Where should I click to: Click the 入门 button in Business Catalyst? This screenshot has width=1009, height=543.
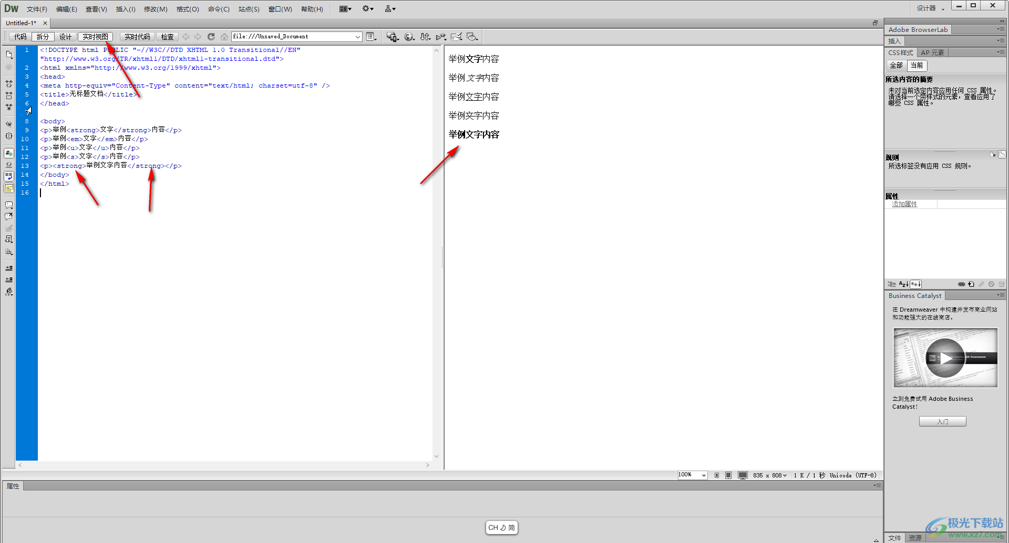[x=942, y=421]
